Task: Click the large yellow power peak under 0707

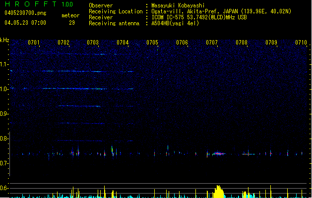Action: [218, 192]
